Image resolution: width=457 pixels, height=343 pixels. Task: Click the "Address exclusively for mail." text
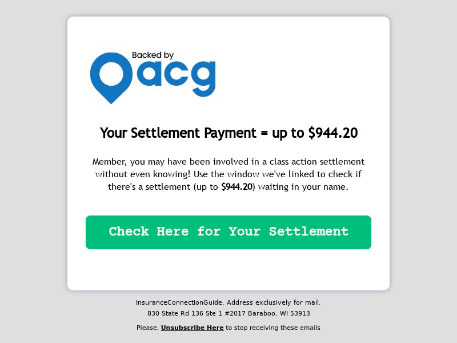(274, 302)
